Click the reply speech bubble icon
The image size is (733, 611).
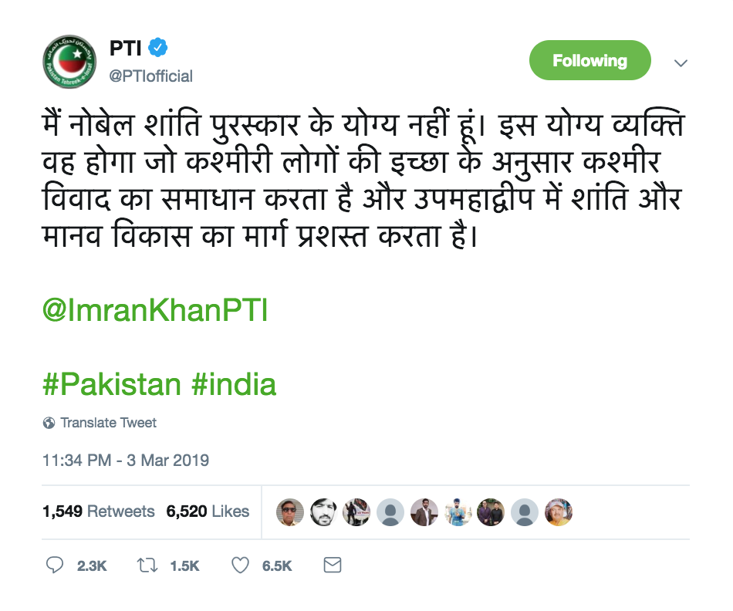[x=55, y=565]
